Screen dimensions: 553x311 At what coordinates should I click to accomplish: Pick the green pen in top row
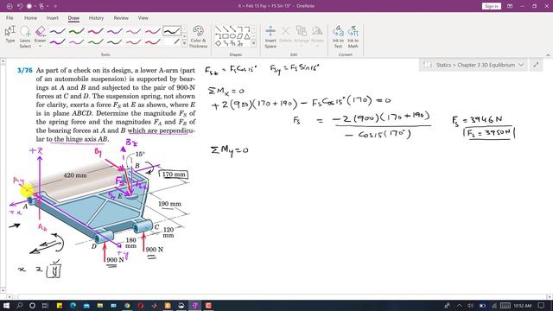(77, 31)
